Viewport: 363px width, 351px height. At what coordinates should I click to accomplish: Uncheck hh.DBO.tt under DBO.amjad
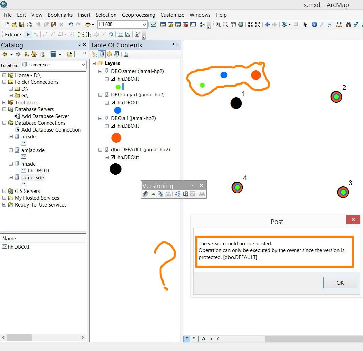coord(113,103)
